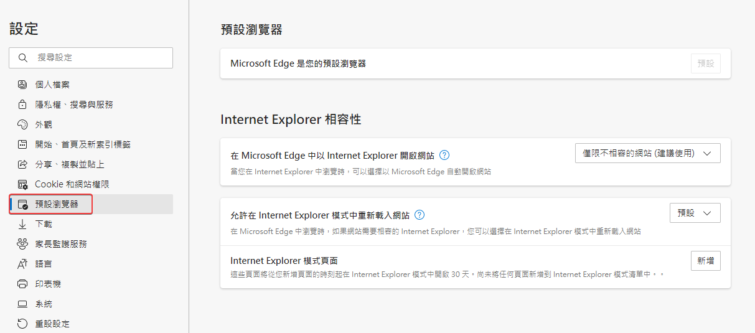Screen dimensions: 755x333
Task: Click the 開始、首頁及新索引標籤 icon
Action: pos(22,144)
